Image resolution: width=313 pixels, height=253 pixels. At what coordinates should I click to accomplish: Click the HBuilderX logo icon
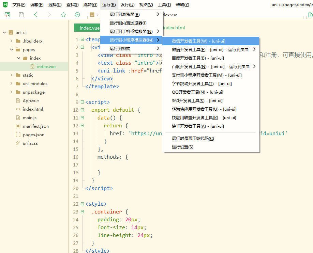tap(5, 5)
